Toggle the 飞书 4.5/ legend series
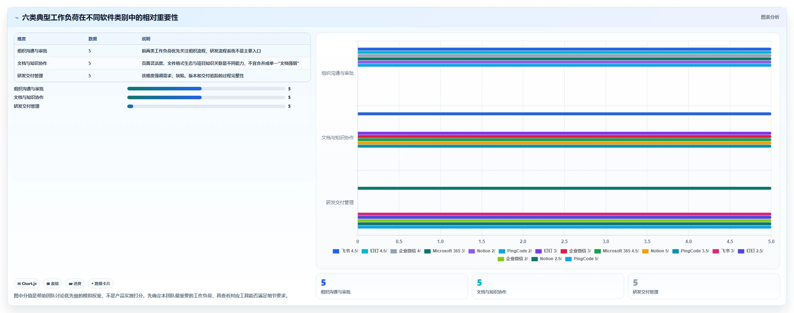The width and height of the screenshot is (794, 313). pyautogui.click(x=345, y=251)
